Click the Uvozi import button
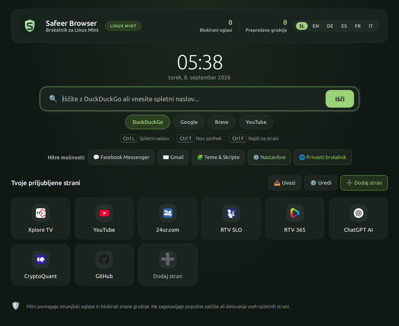Image resolution: width=399 pixels, height=326 pixels. (285, 183)
